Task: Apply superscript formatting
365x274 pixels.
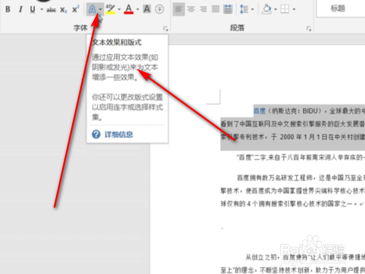Action: (76, 9)
